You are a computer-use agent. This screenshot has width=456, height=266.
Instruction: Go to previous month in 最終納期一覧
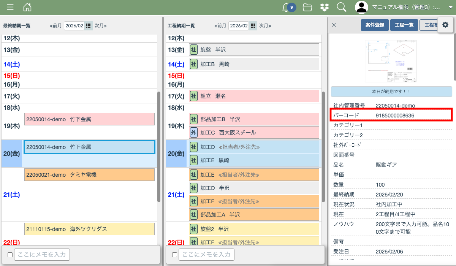coord(55,25)
